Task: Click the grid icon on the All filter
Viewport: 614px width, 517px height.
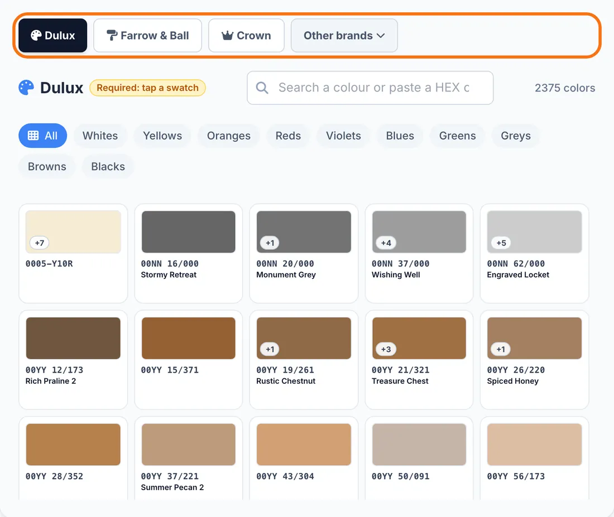Action: (x=33, y=136)
